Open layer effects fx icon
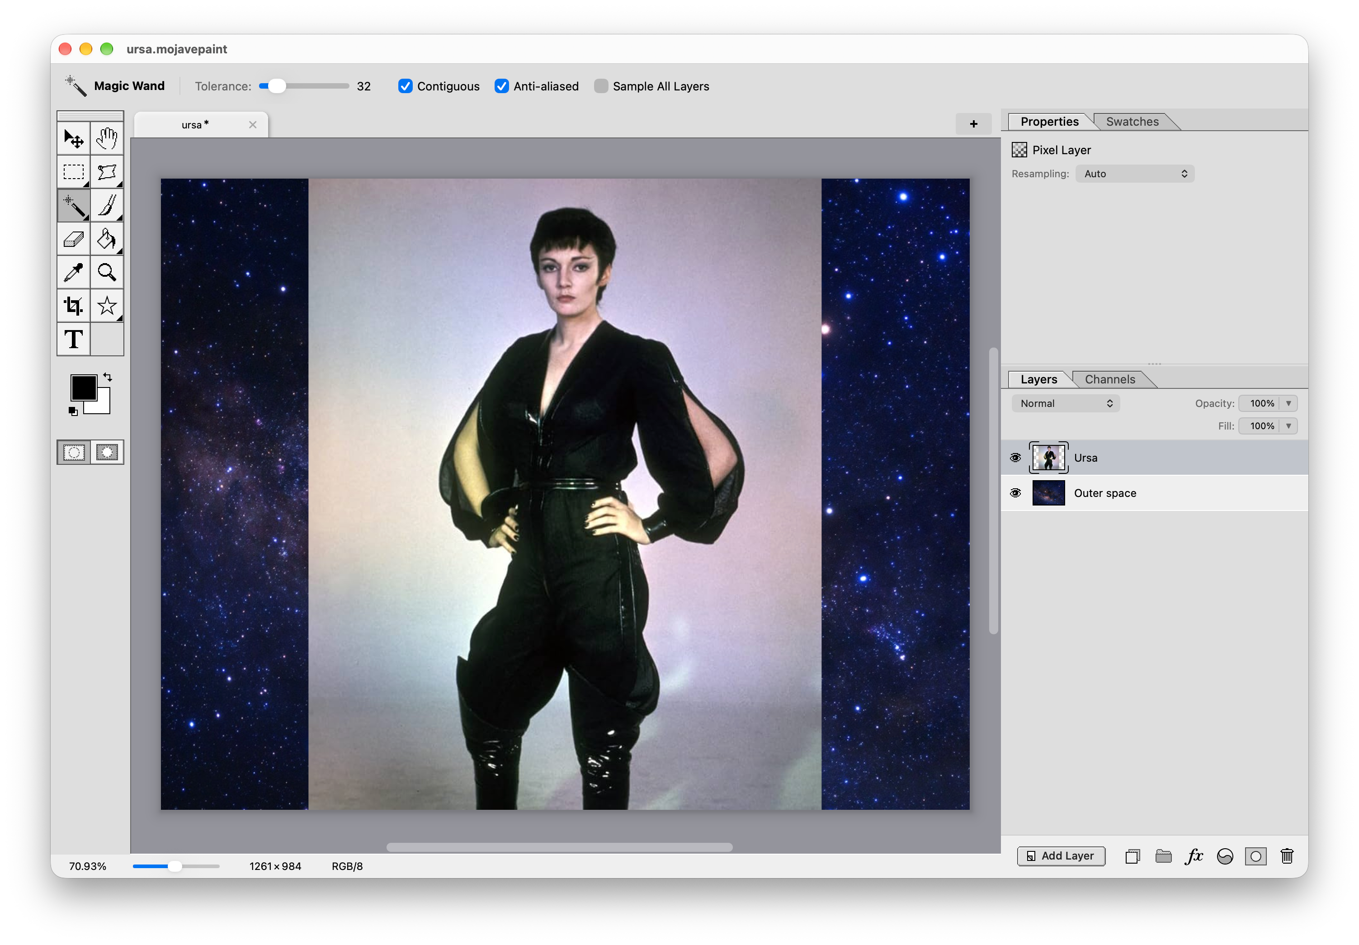 [1194, 856]
